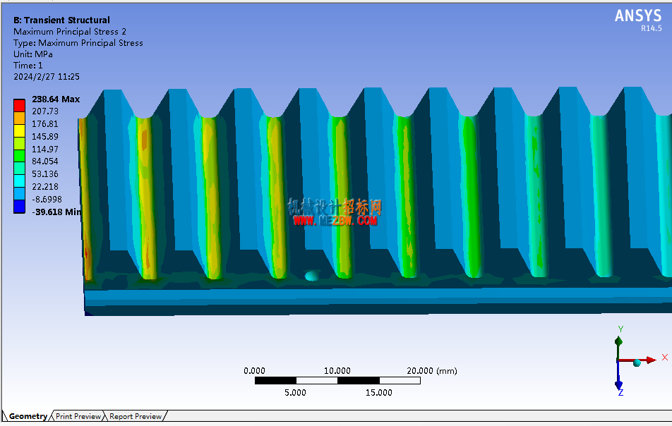Click the -39.618 Min legend value

coord(56,212)
